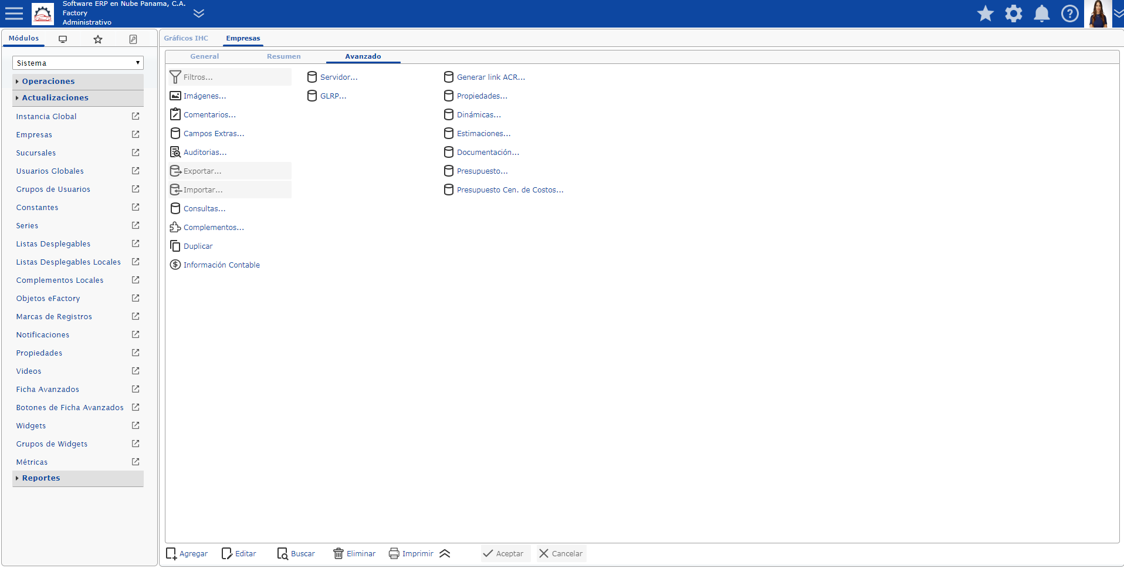Open the monitor icon sidebar tab
The height and width of the screenshot is (568, 1124).
pyautogui.click(x=63, y=39)
